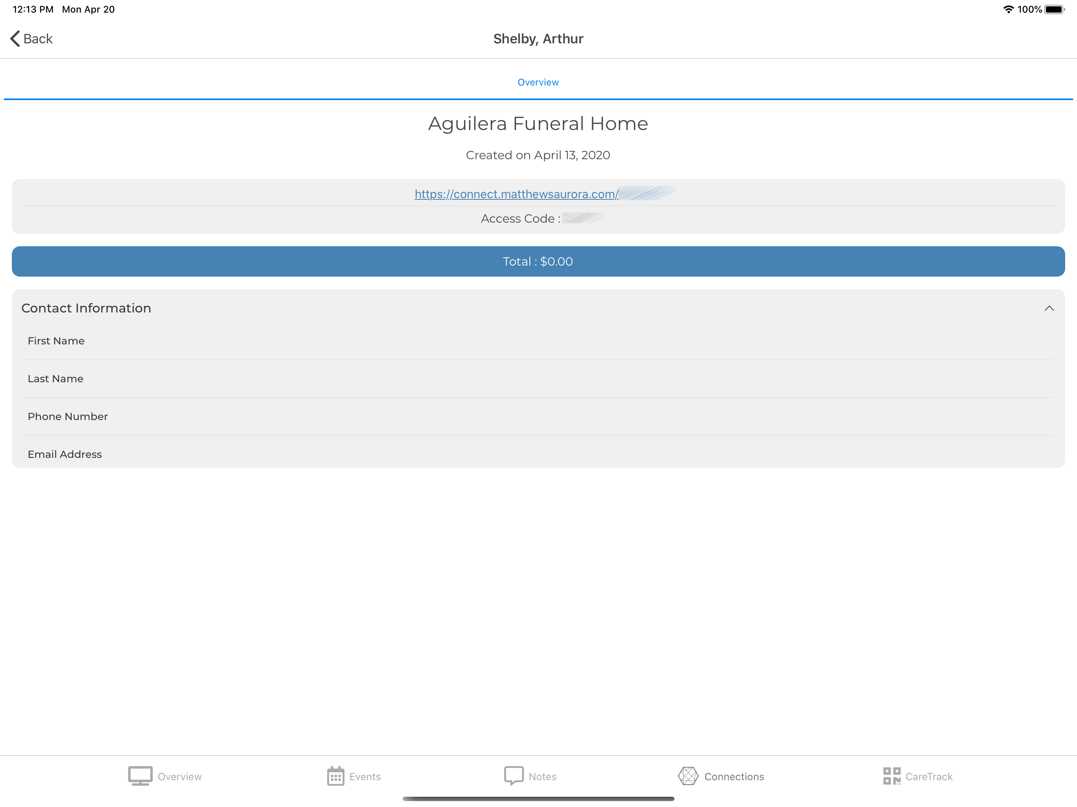Select the Email Address field
Viewport: 1077px width, 807px height.
point(538,453)
